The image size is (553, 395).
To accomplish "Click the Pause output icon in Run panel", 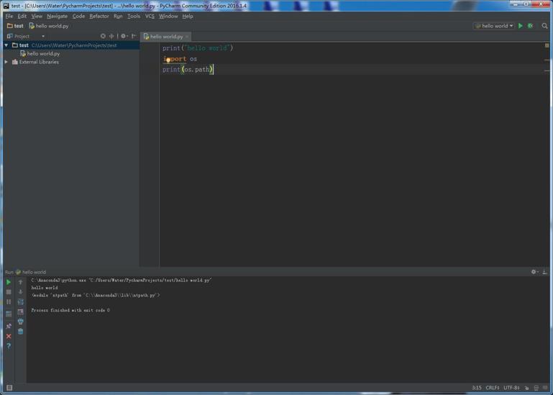I will coord(9,301).
